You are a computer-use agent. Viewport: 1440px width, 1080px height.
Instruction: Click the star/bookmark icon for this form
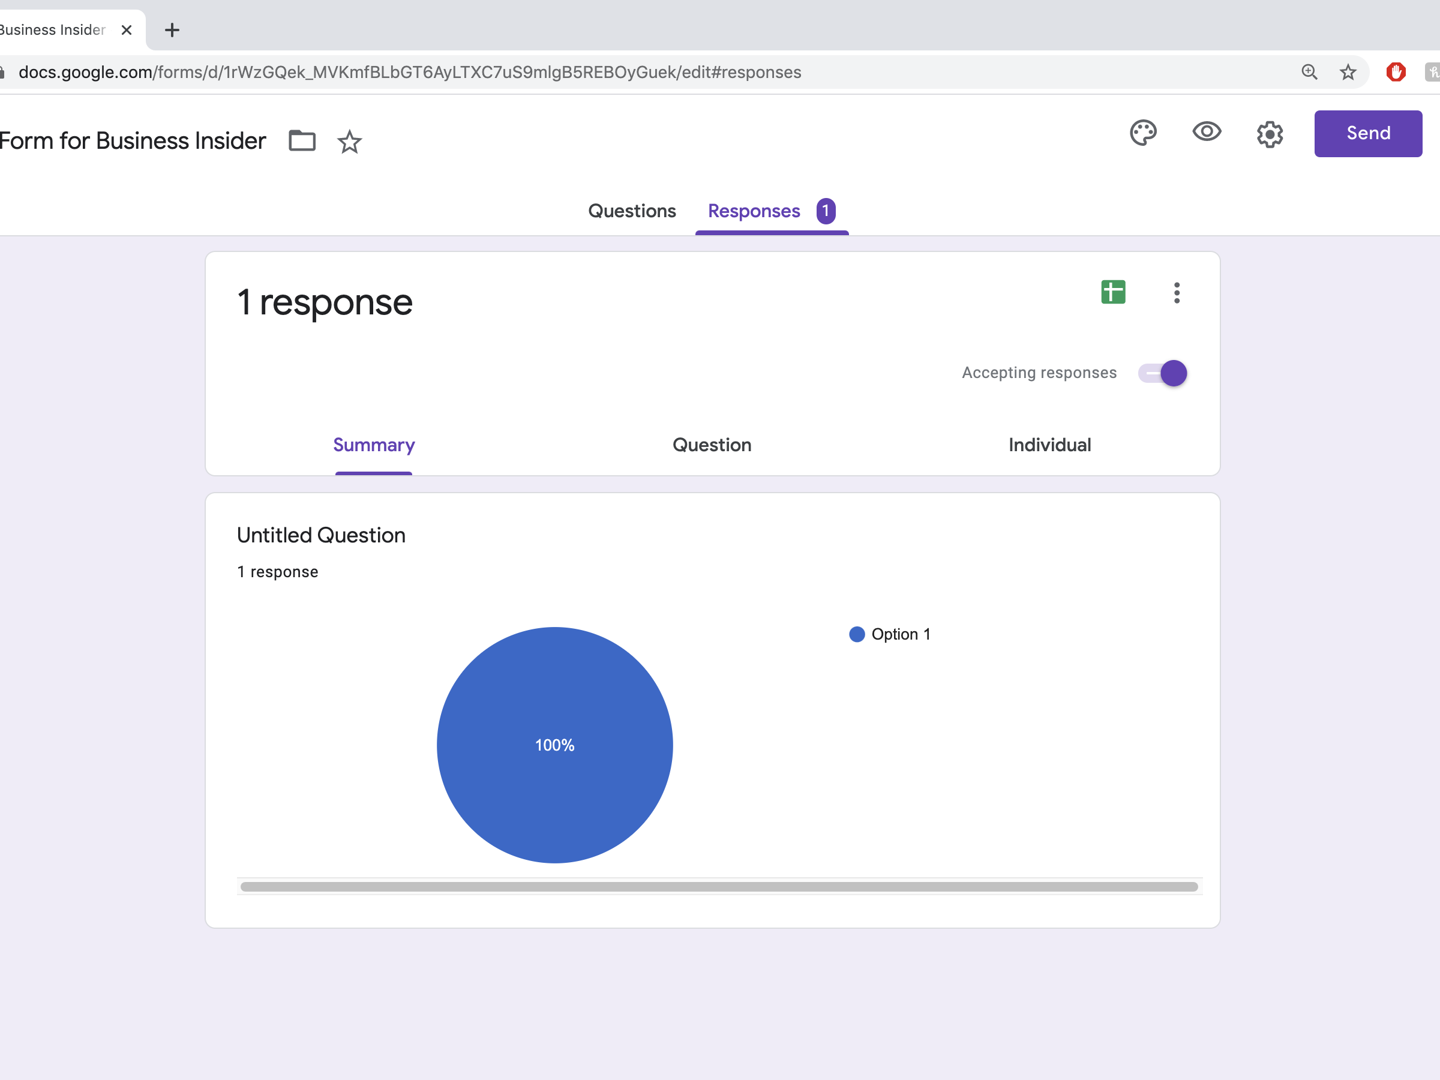(x=349, y=140)
